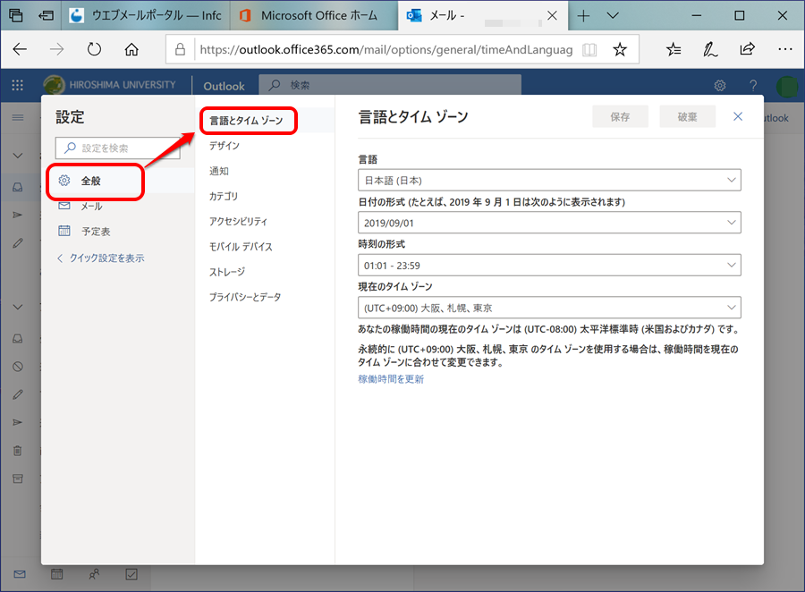Click the 破棄 button

click(x=687, y=116)
